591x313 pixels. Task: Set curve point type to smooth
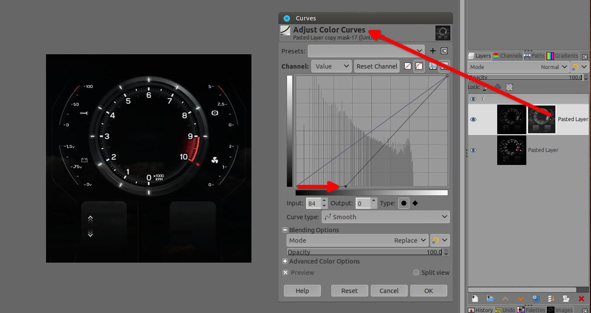pyautogui.click(x=404, y=203)
